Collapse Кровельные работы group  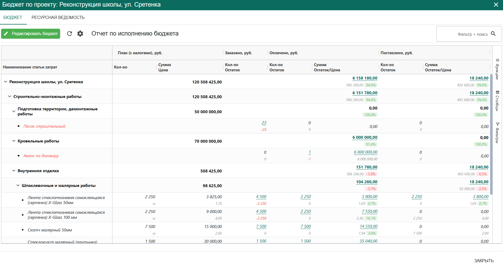[14, 141]
